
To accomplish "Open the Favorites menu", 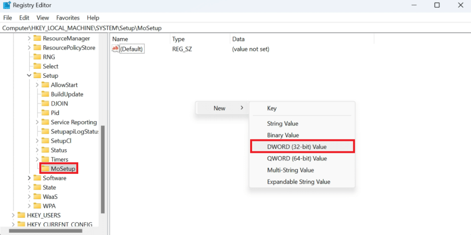I will click(68, 18).
